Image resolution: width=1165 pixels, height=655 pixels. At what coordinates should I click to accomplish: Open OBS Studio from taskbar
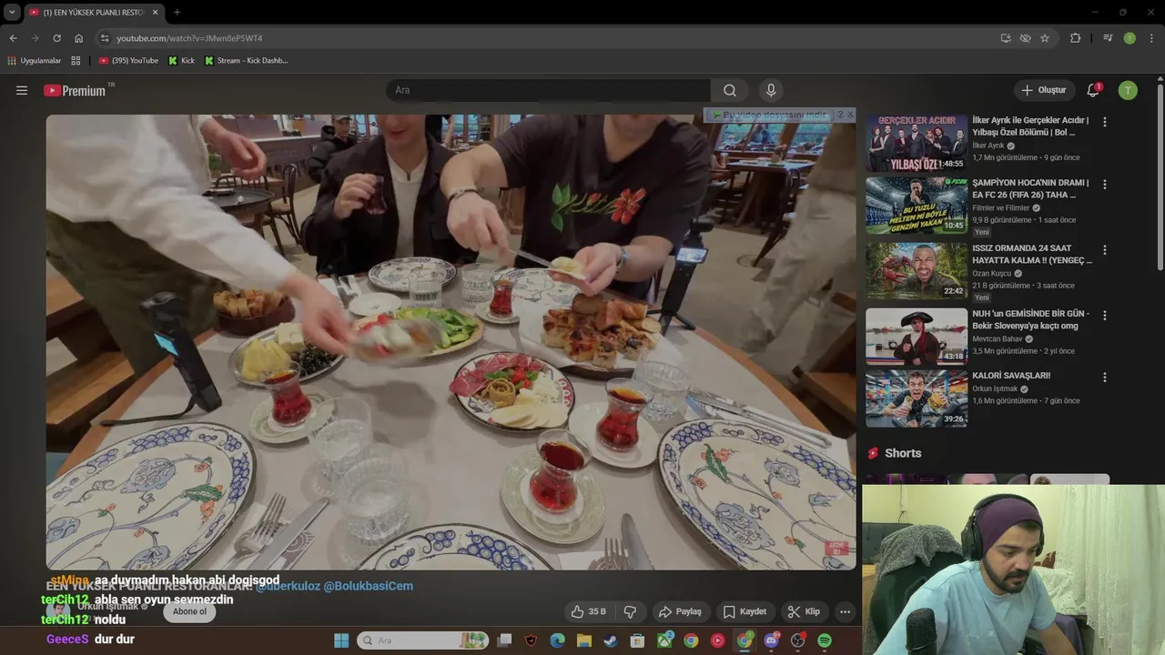(798, 640)
